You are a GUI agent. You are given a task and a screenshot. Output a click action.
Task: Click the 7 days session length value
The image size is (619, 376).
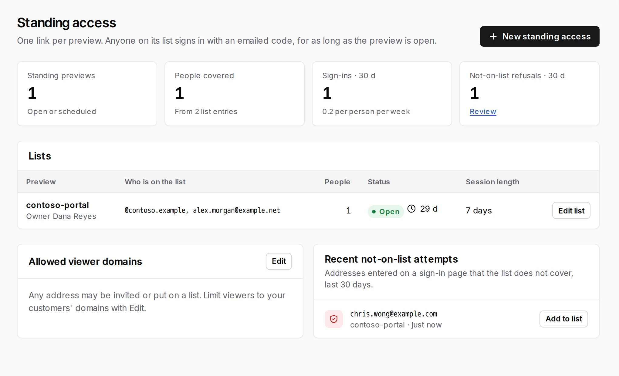[479, 210]
